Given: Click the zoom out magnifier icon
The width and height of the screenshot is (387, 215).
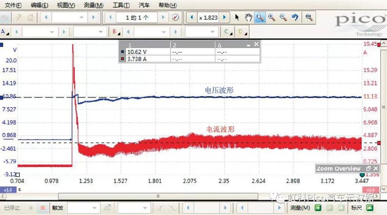Looking at the screenshot, I should point(283,17).
